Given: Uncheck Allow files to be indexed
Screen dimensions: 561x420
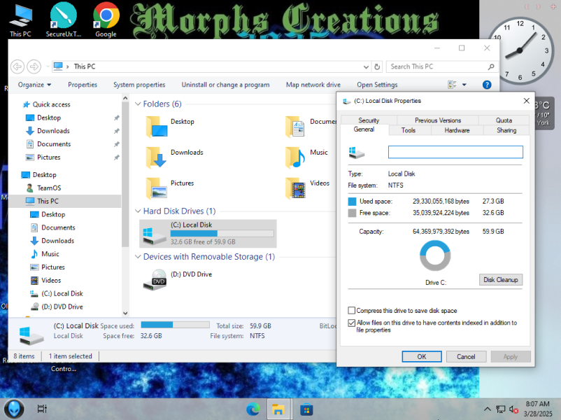Looking at the screenshot, I should (352, 323).
